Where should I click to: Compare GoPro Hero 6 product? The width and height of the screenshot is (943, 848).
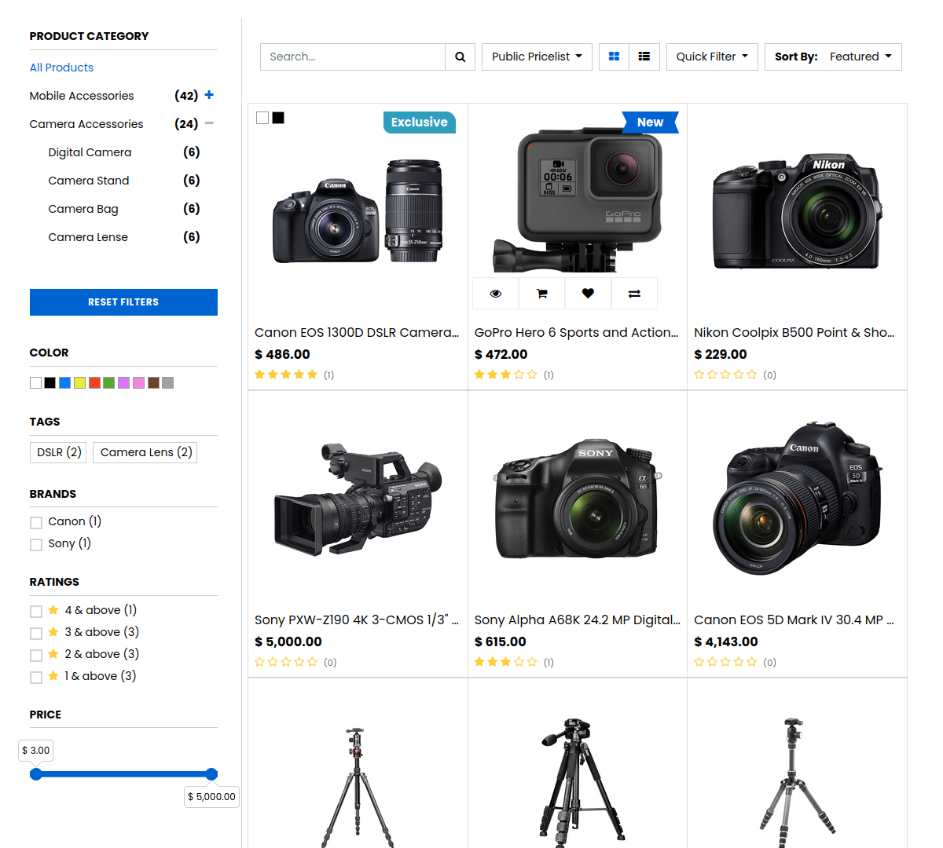[634, 294]
